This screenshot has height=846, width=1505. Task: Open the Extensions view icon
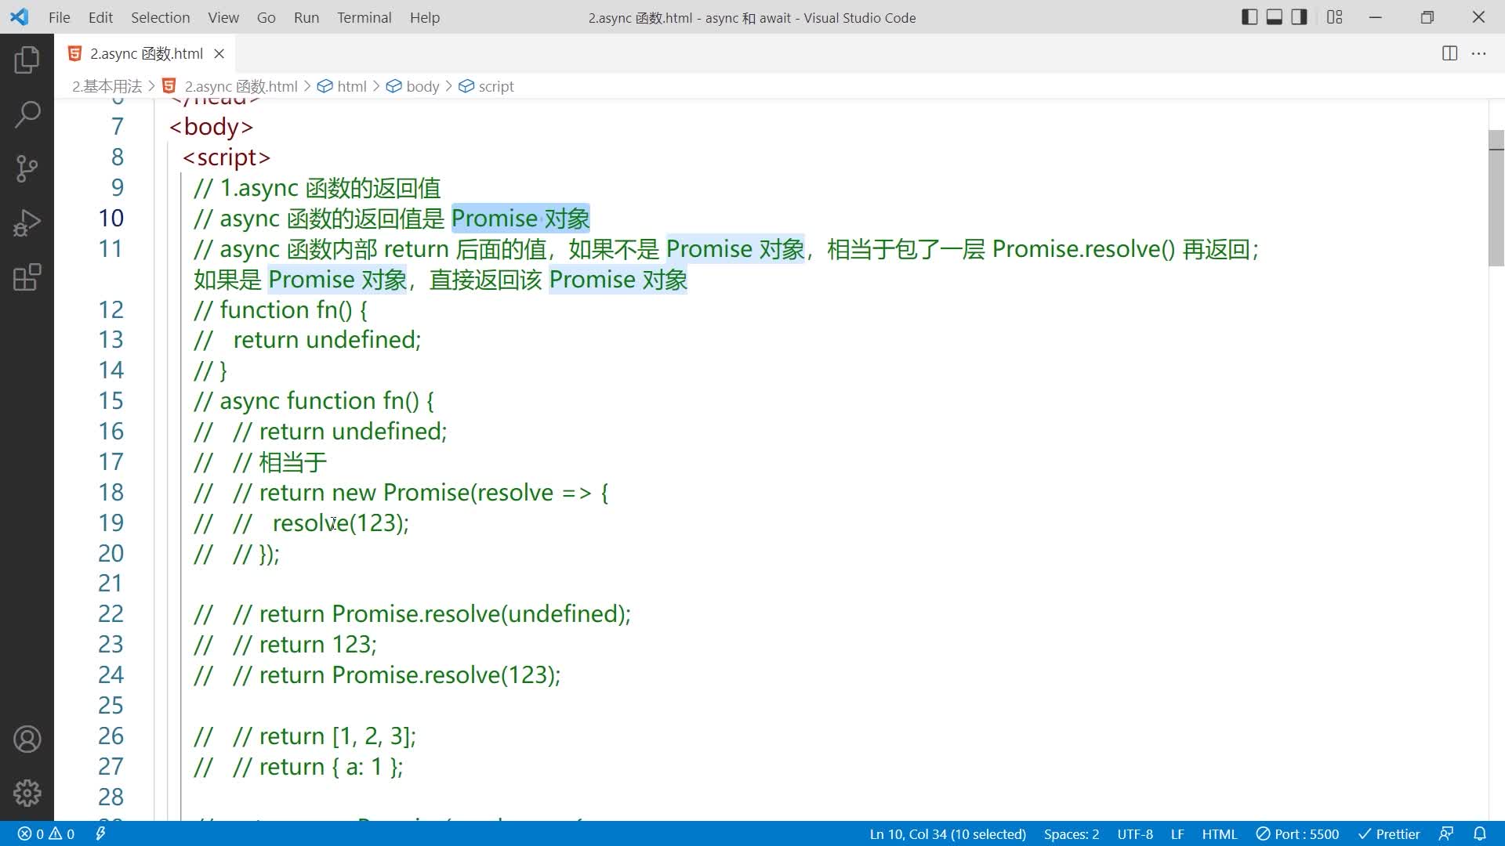(x=27, y=277)
